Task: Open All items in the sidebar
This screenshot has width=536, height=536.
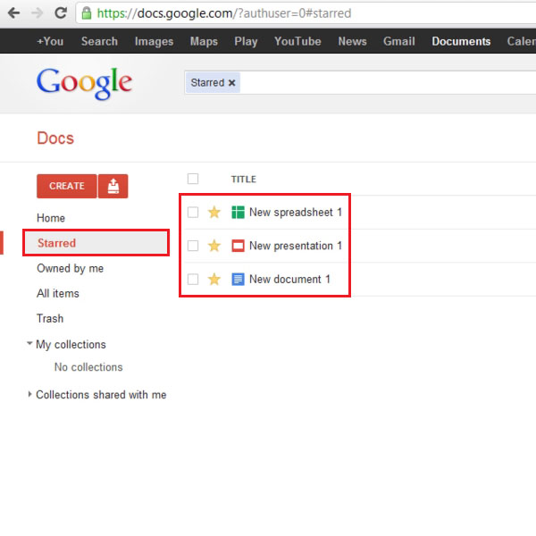Action: (58, 294)
